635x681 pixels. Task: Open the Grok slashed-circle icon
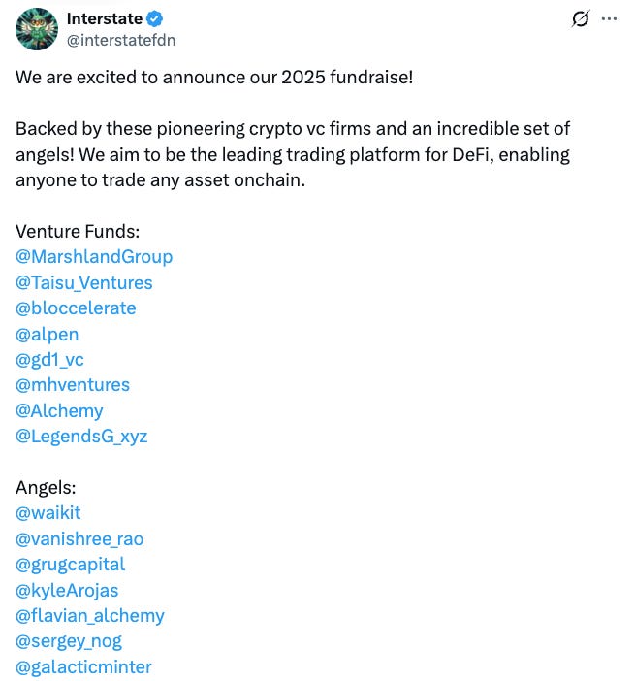[x=581, y=18]
